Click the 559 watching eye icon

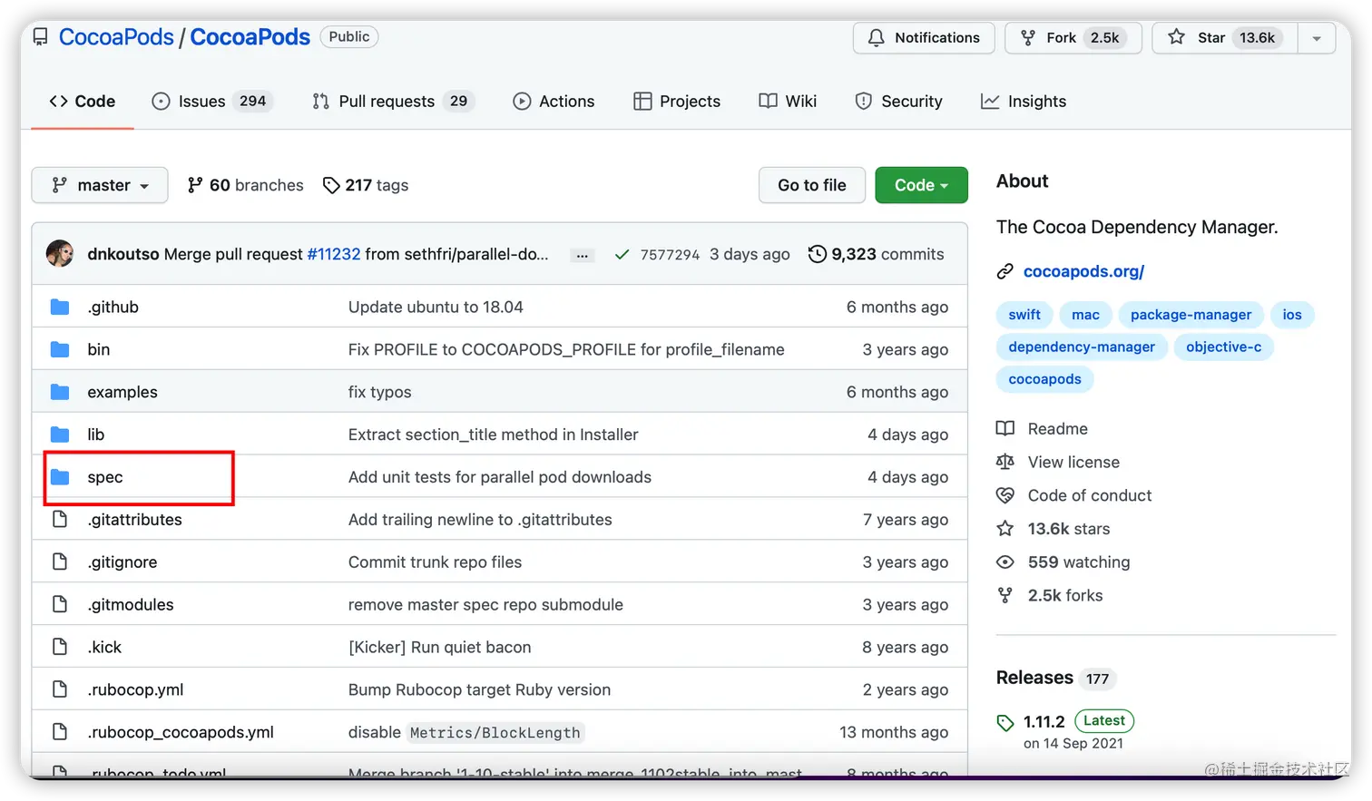tap(1005, 562)
